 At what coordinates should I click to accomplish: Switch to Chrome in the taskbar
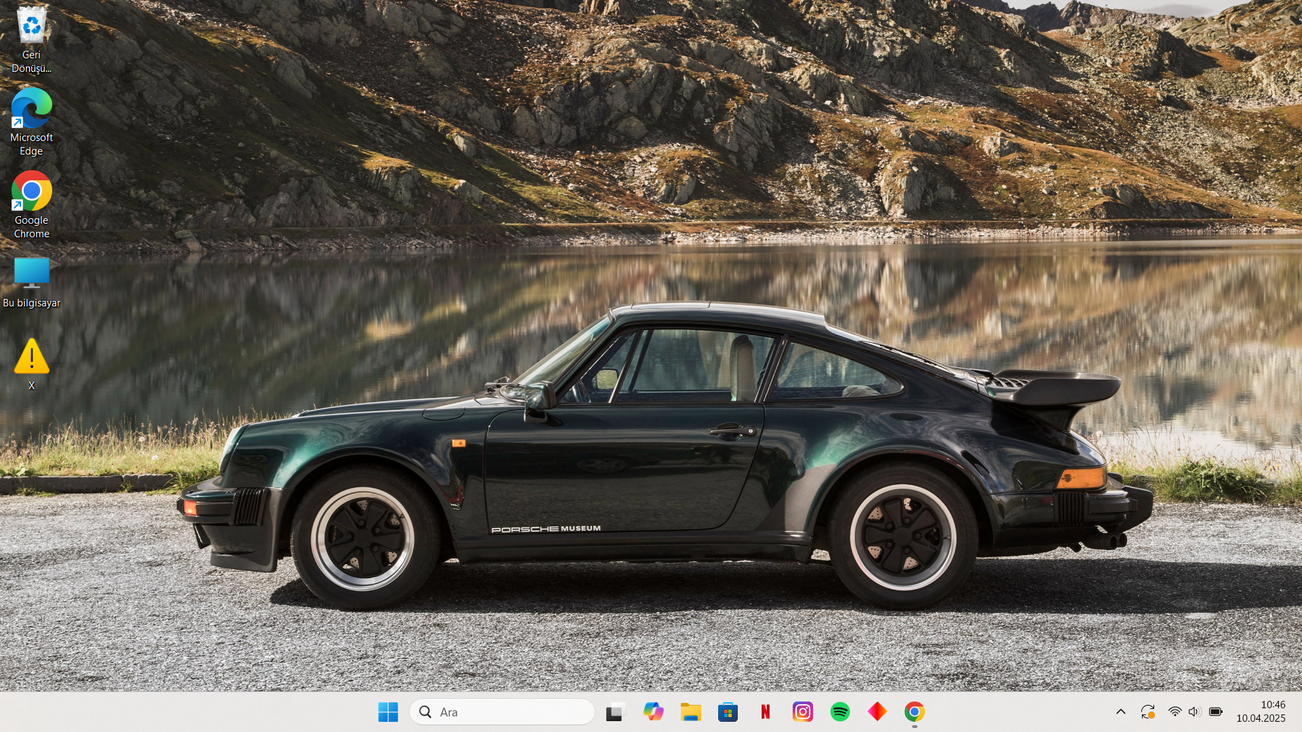click(x=914, y=712)
